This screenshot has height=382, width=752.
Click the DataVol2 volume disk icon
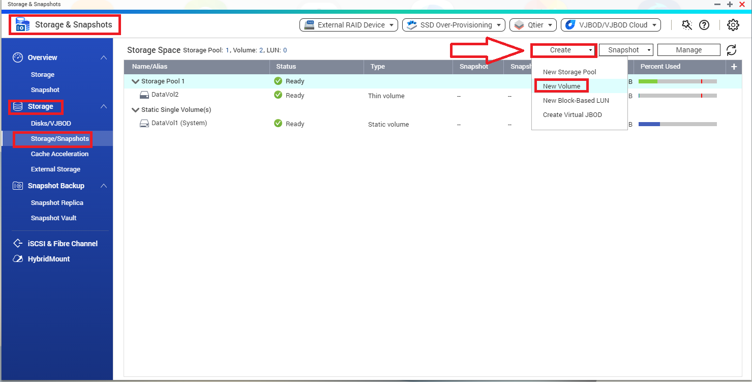(144, 95)
